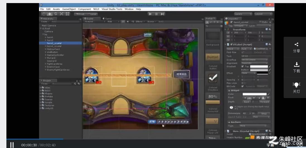Open the Alignment dropdown
The height and width of the screenshot is (148, 306).
pyautogui.click(x=254, y=63)
